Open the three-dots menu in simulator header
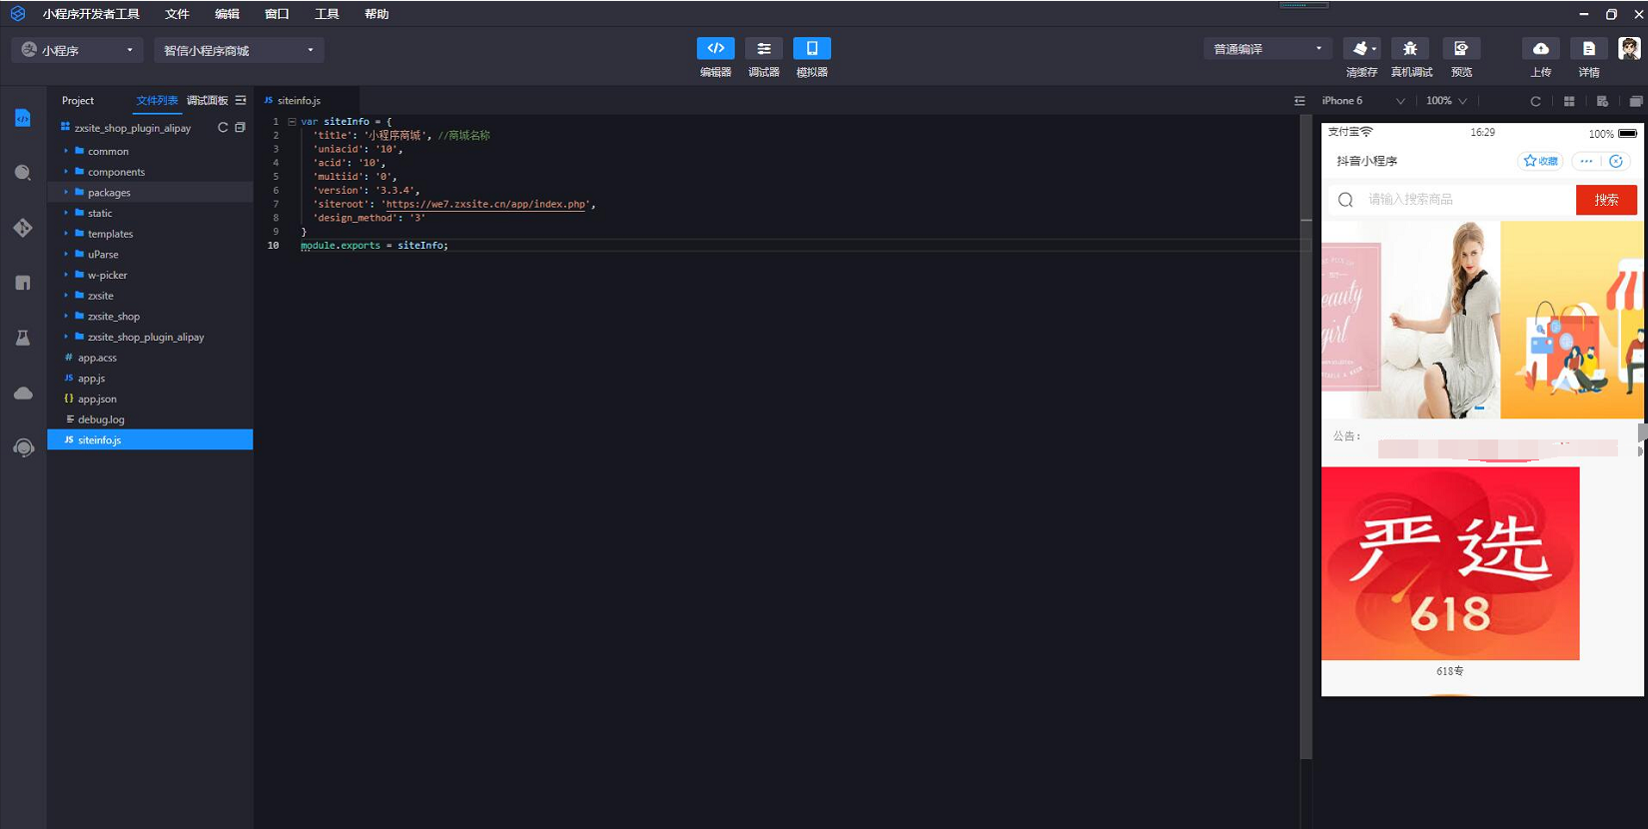This screenshot has height=829, width=1648. click(1586, 161)
